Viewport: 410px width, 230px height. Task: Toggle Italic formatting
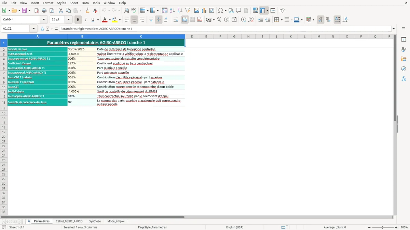coord(86,20)
